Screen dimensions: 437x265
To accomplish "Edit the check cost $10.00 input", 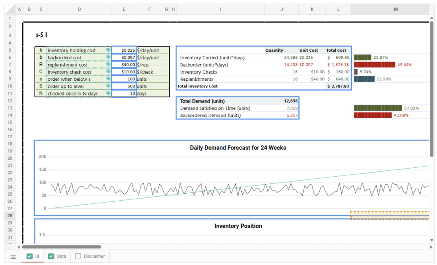I will [x=124, y=72].
